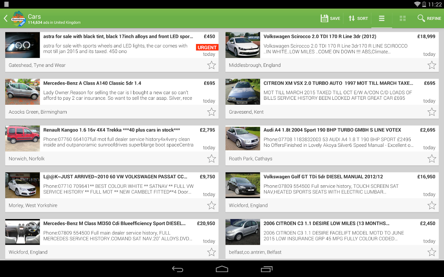Open Mercedes-Benz M Class Ml350 title
Image resolution: width=444 pixels, height=277 pixels.
pos(114,223)
